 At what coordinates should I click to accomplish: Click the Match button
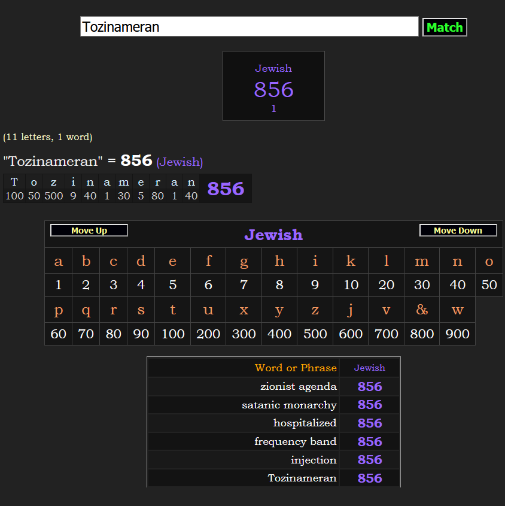[445, 27]
